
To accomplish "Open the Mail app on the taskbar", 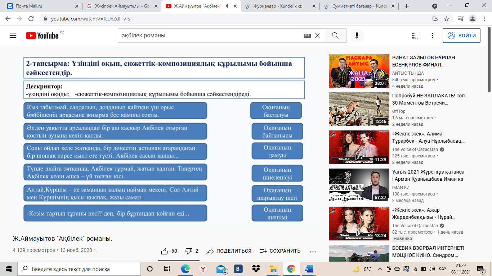I will pos(221,269).
